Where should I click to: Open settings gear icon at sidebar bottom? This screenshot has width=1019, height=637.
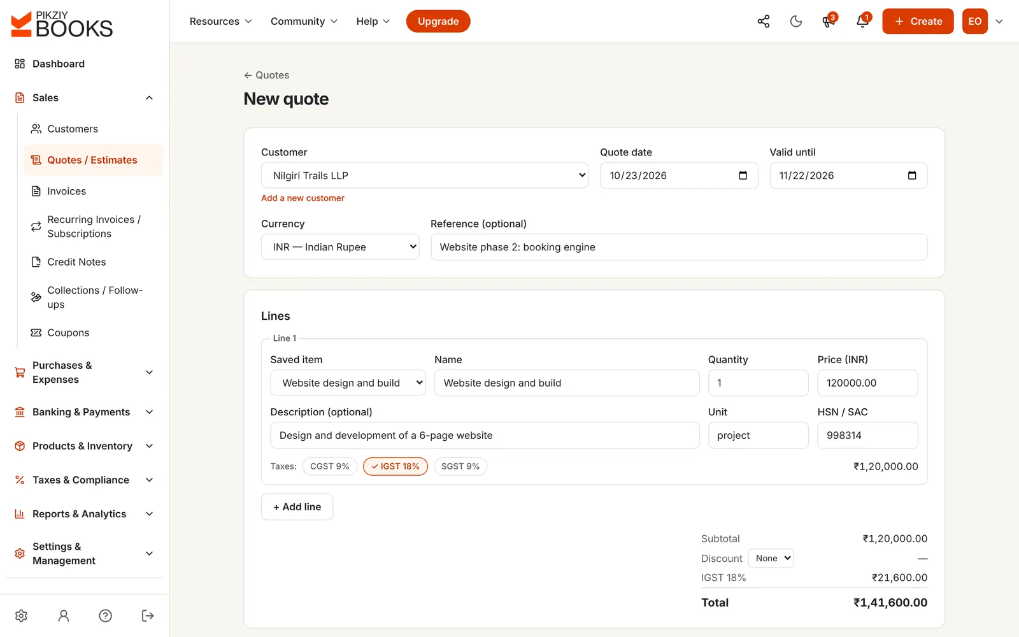[x=21, y=615]
